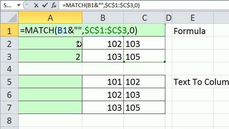
Task: Select row 2 header
Action: 9,43
